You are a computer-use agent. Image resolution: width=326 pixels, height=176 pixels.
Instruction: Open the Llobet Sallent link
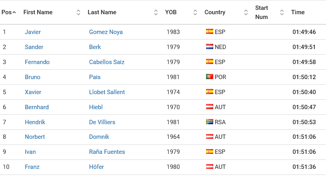107,92
